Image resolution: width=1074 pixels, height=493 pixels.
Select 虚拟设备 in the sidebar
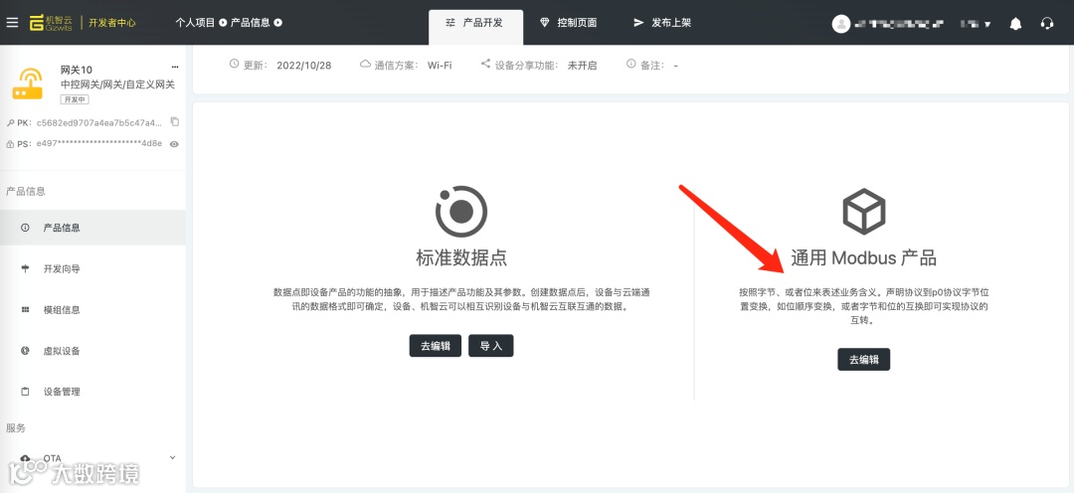point(92,351)
